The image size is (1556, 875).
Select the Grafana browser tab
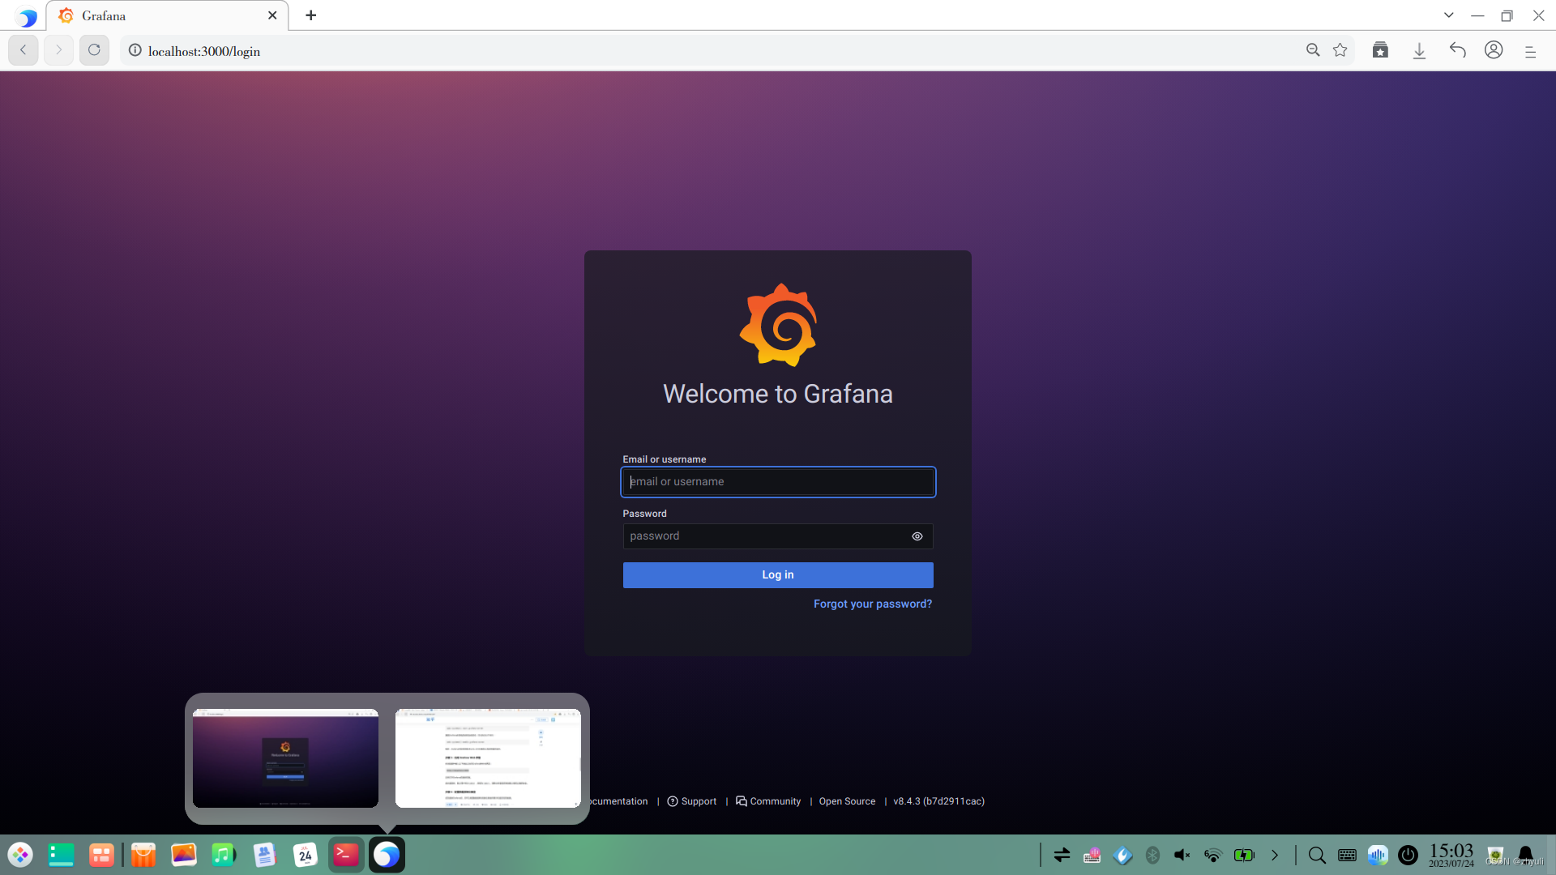point(167,15)
